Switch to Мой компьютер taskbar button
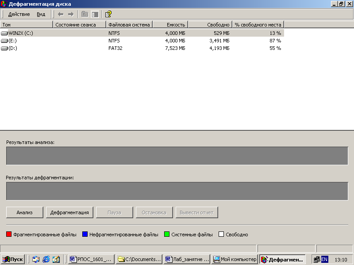The image size is (354, 265). [x=235, y=259]
